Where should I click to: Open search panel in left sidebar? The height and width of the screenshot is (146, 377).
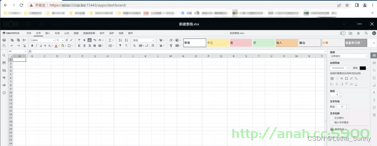(4, 55)
